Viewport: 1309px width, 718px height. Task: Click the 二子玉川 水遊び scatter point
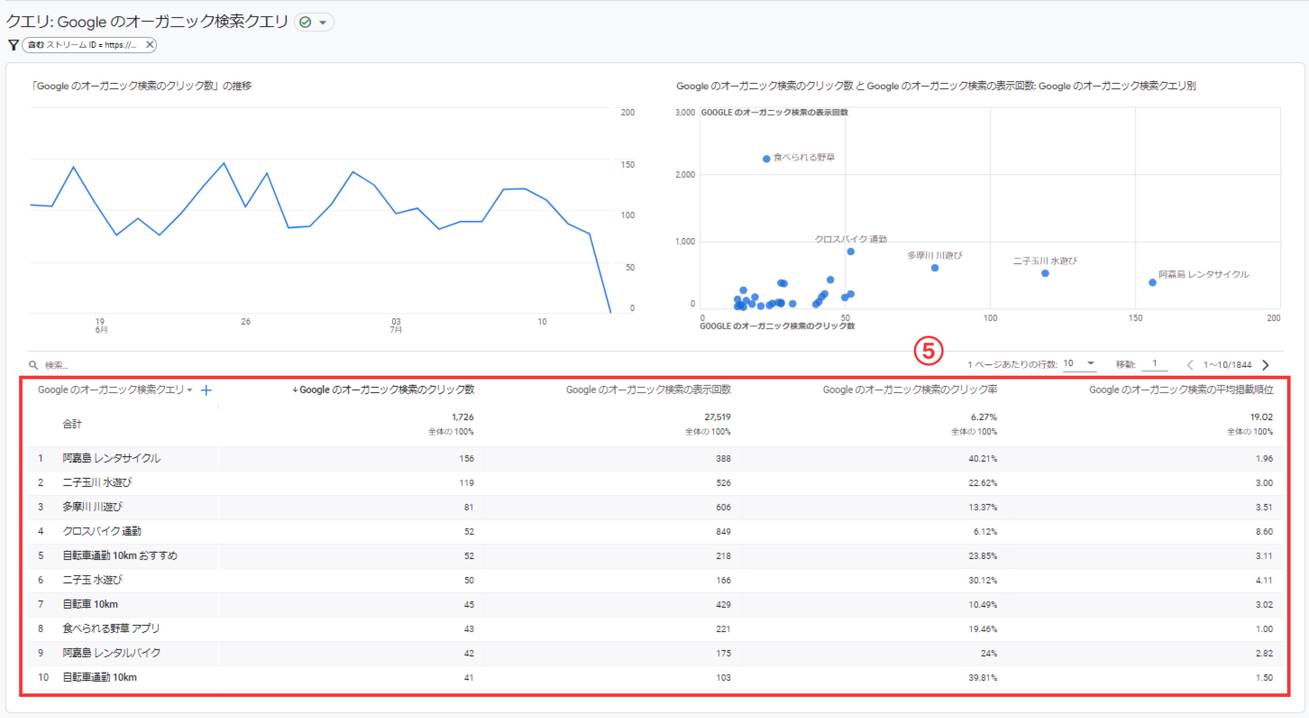(x=1045, y=273)
